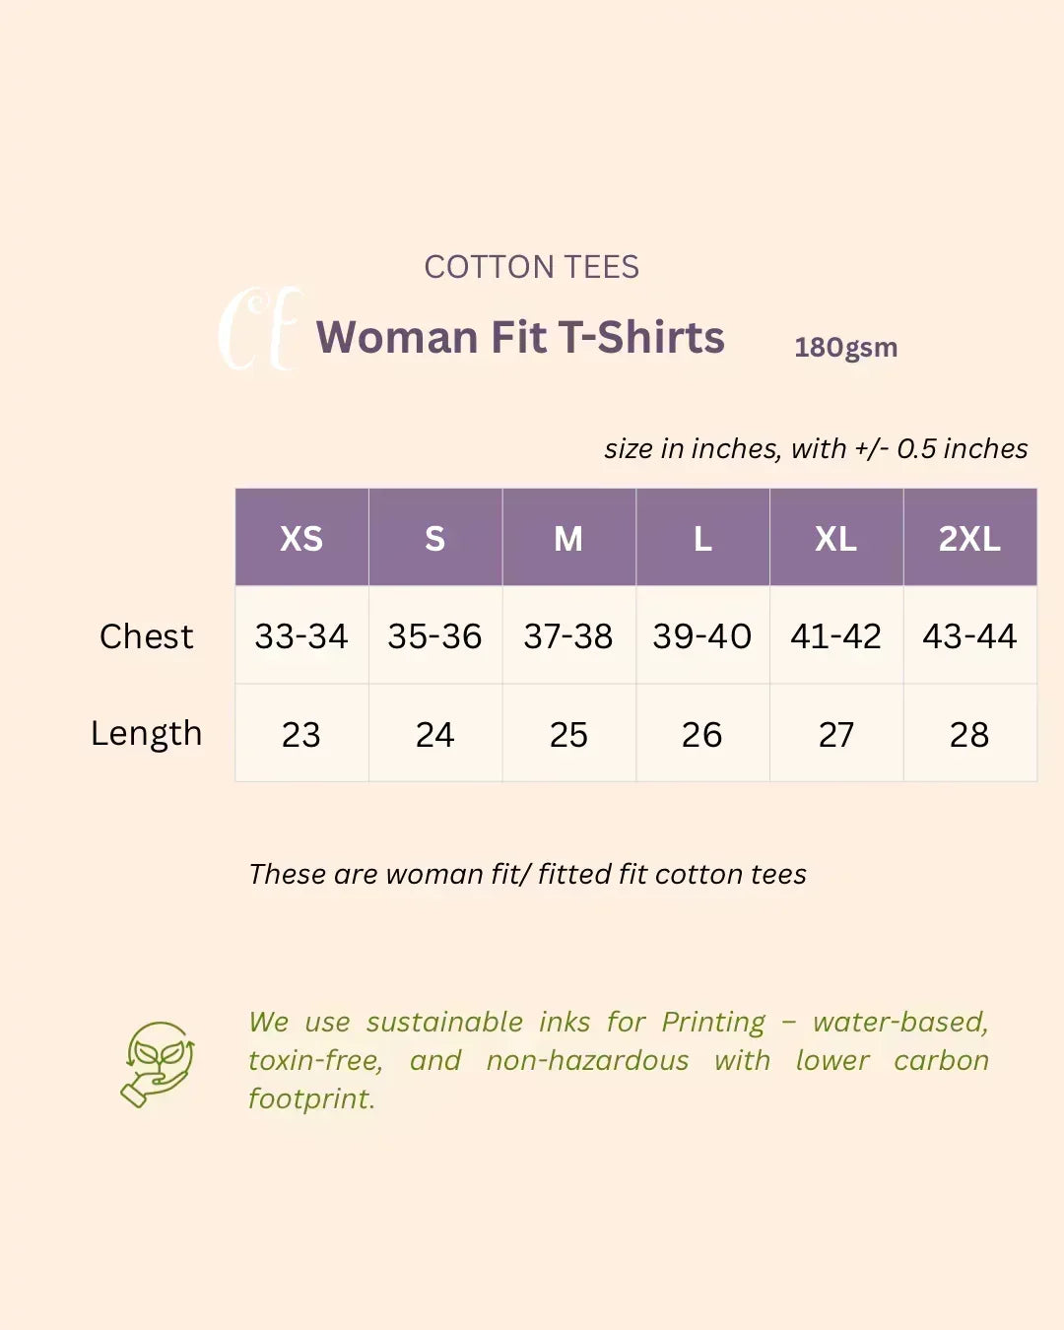Image resolution: width=1064 pixels, height=1330 pixels.
Task: Select the length 26 table cell
Action: point(702,734)
